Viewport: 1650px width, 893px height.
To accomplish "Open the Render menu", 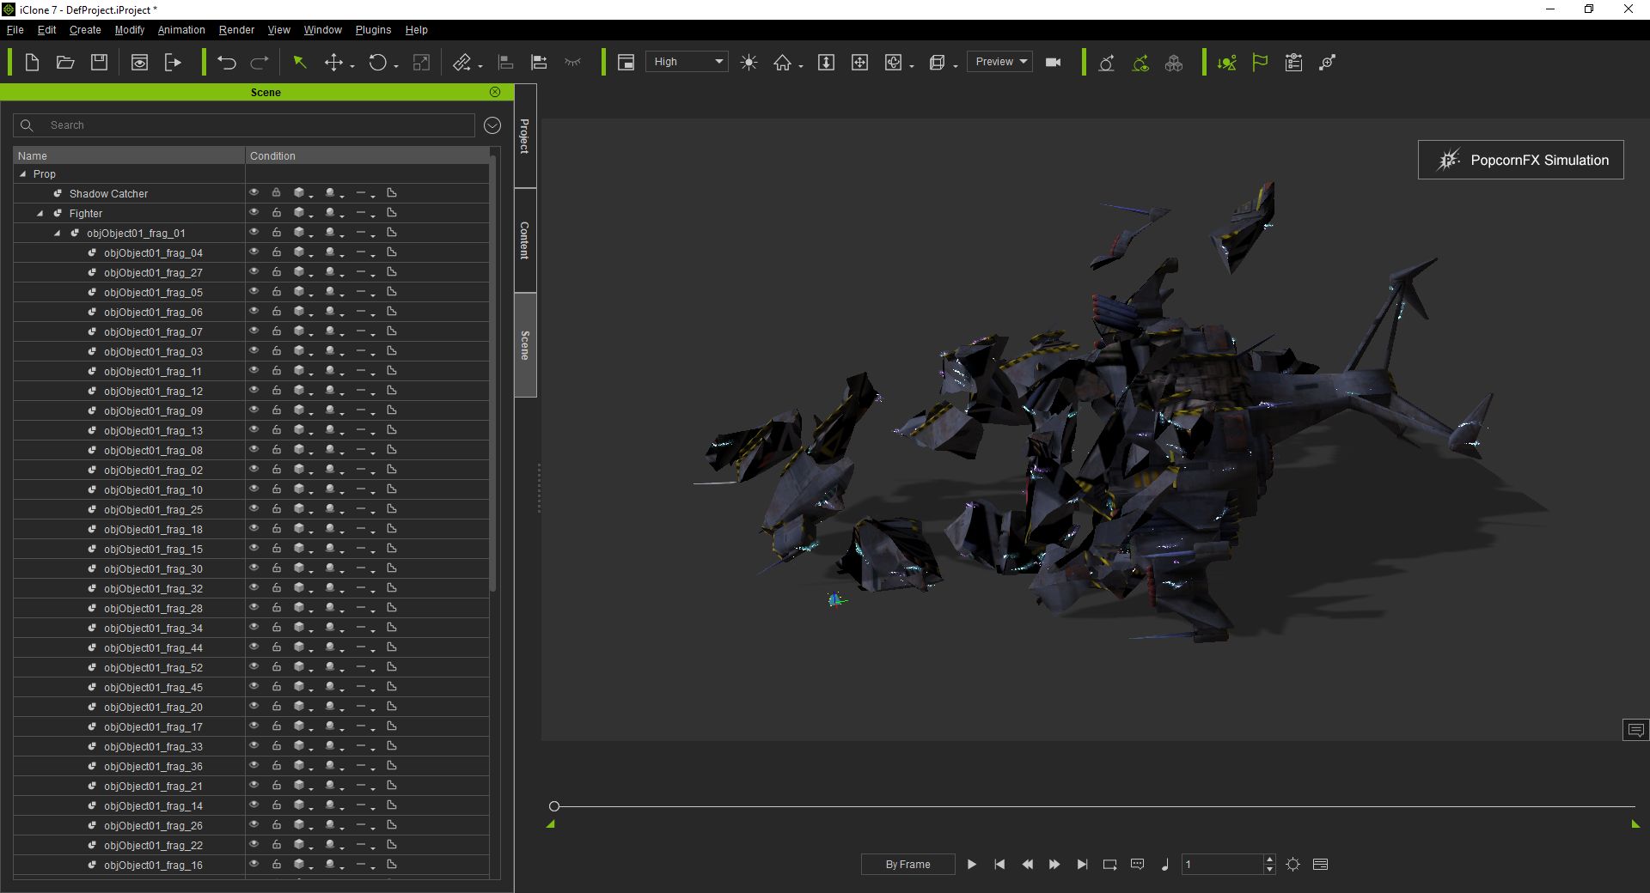I will pos(236,29).
